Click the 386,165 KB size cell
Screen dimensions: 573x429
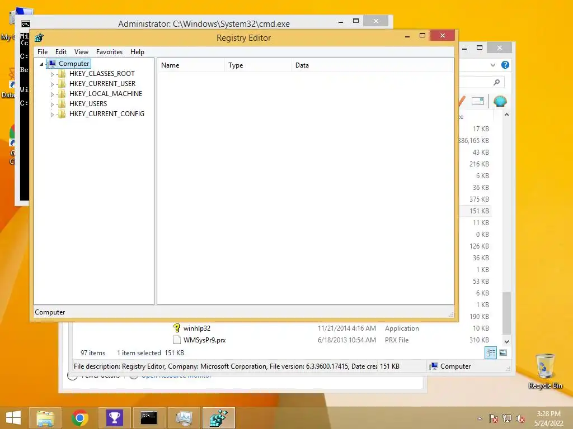[473, 140]
